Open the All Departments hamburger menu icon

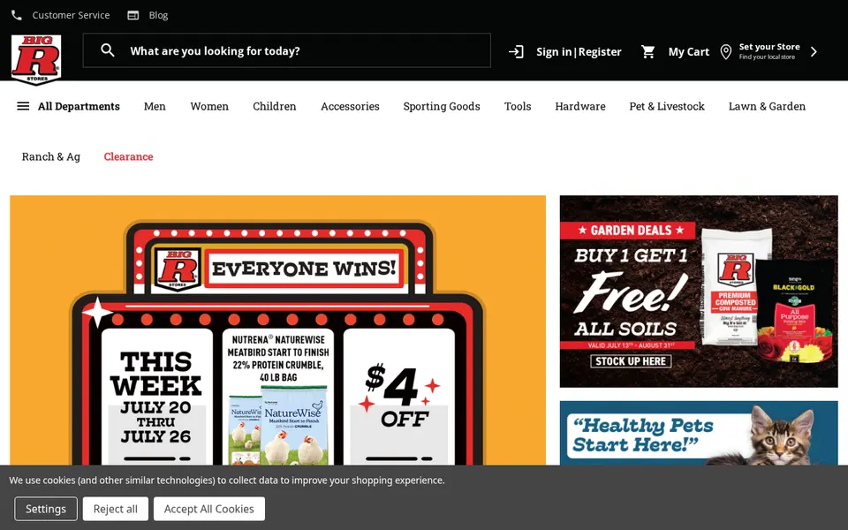click(23, 106)
